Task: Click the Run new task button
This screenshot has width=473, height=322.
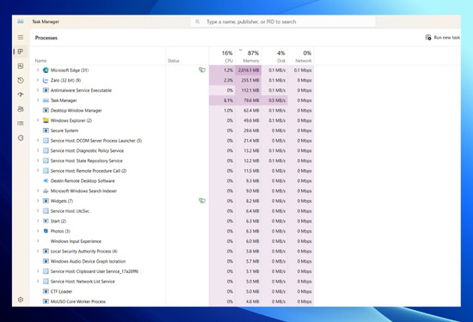Action: pyautogui.click(x=443, y=37)
